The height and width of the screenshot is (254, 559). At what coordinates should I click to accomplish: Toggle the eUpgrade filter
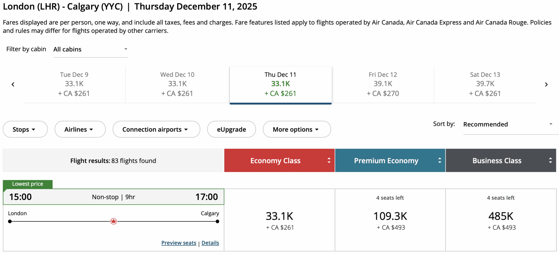[231, 129]
